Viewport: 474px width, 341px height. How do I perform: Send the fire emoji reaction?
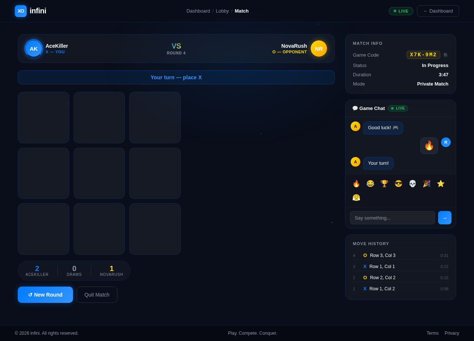click(356, 183)
